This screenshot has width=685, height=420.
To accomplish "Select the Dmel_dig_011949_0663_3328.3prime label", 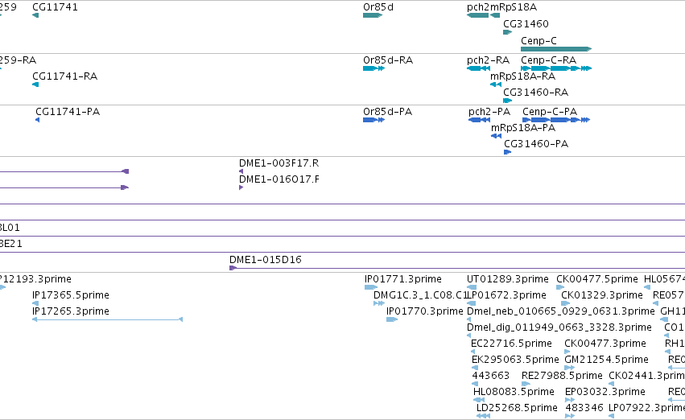I will 559,327.
